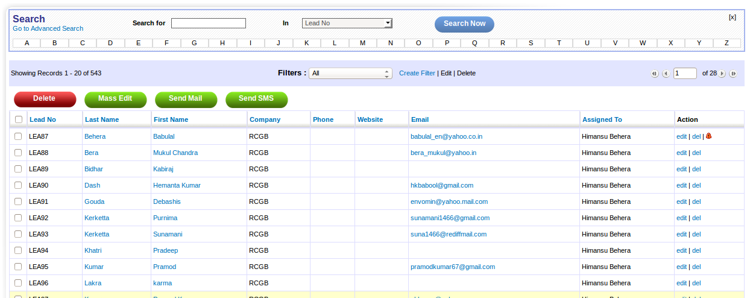Select the checkbox for lead LEA92
The width and height of the screenshot is (750, 298).
tap(19, 218)
